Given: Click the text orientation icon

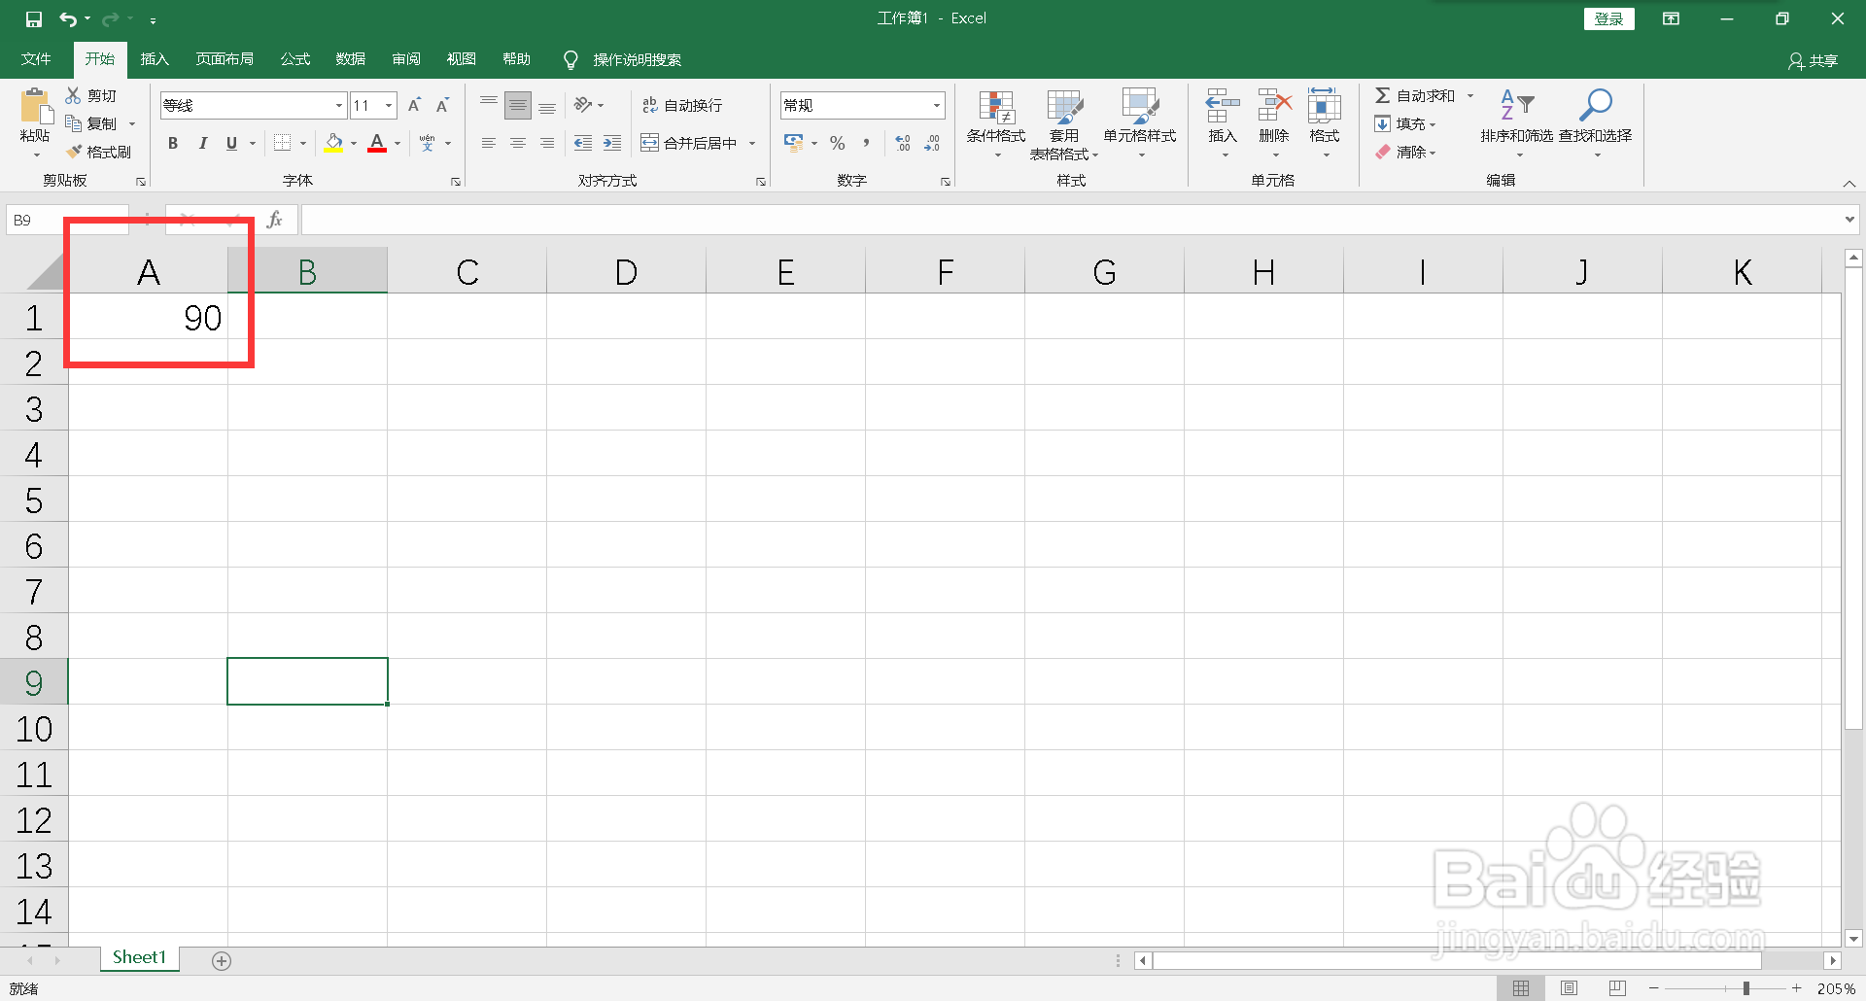Looking at the screenshot, I should tap(583, 105).
